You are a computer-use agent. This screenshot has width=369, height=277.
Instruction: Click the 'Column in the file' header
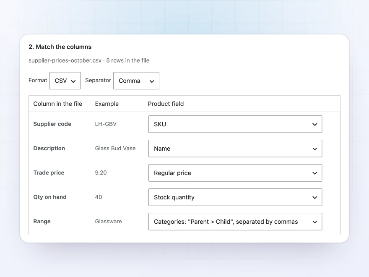(58, 104)
